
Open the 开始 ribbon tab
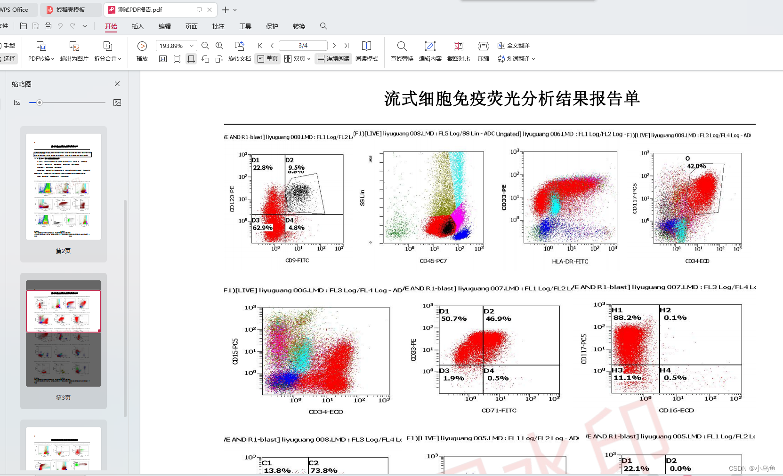click(111, 26)
